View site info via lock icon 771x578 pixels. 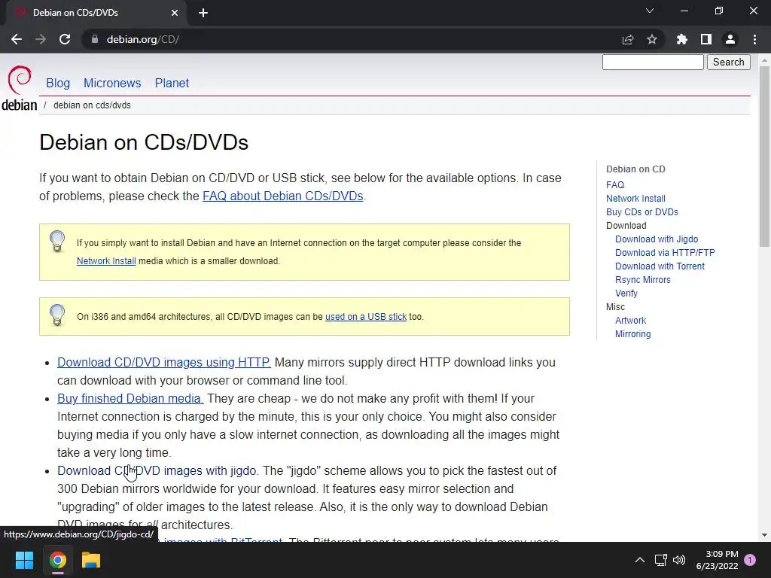pyautogui.click(x=95, y=39)
